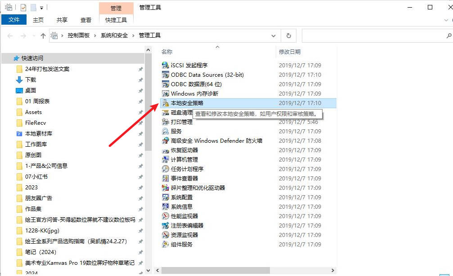Click the 打印管理 icon
The height and width of the screenshot is (276, 453).
point(165,122)
